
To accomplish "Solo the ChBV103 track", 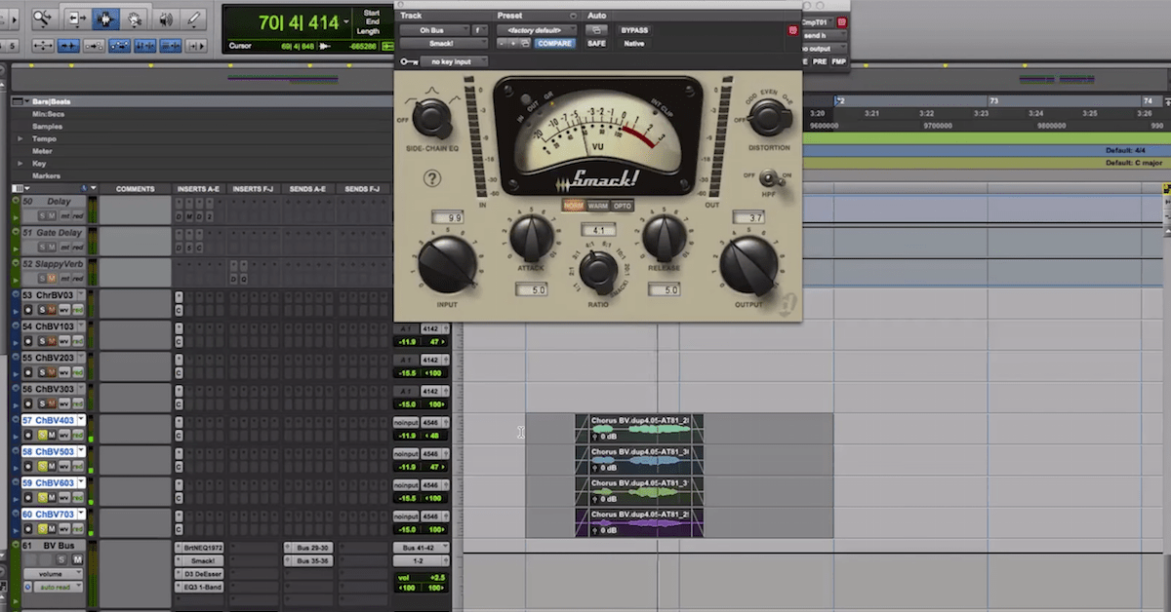I will (x=42, y=341).
